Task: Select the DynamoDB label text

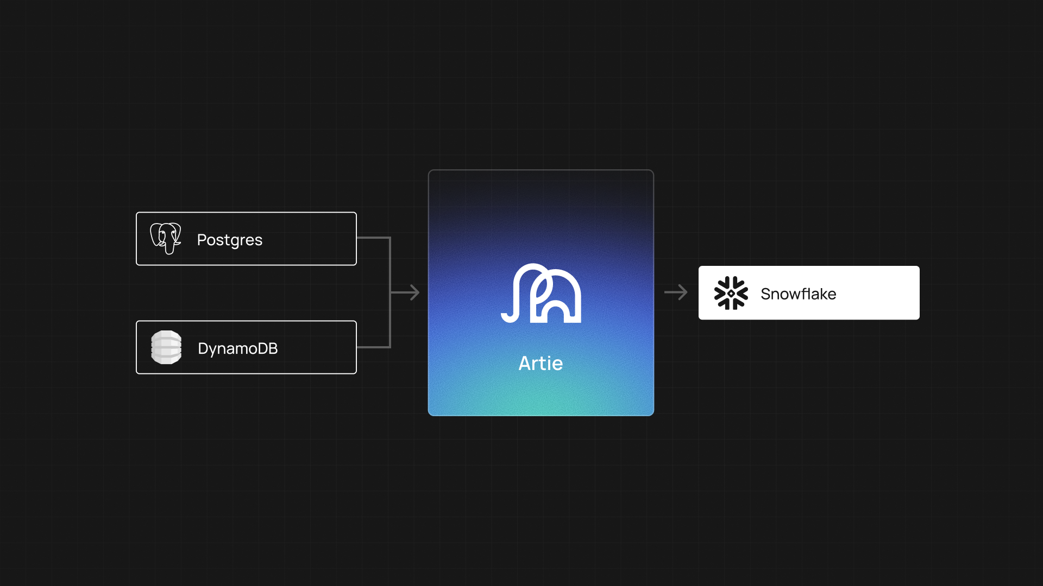Action: coord(238,348)
